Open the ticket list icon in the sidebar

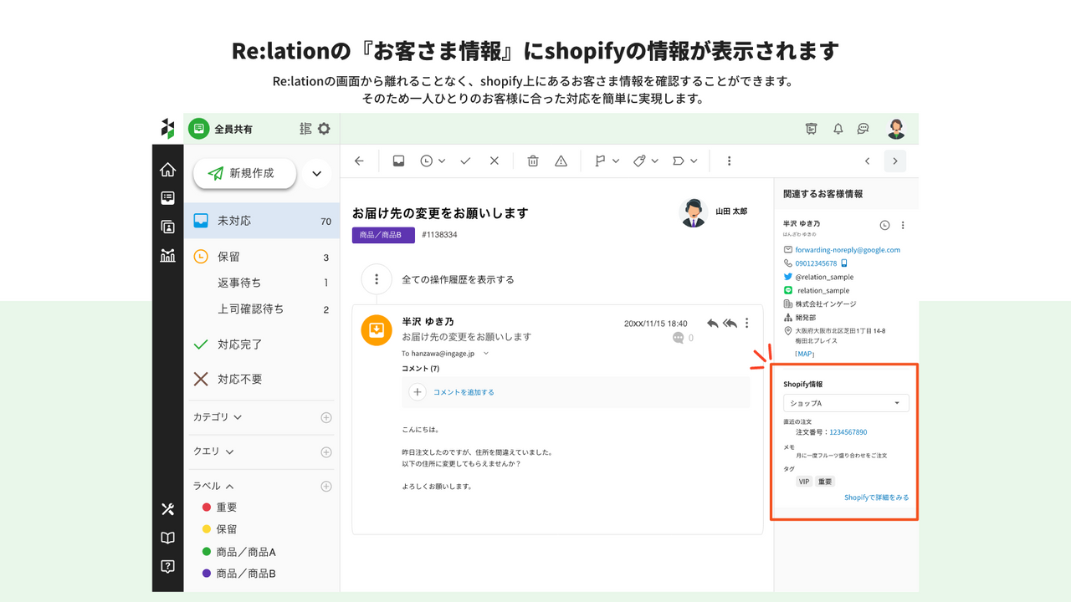167,198
